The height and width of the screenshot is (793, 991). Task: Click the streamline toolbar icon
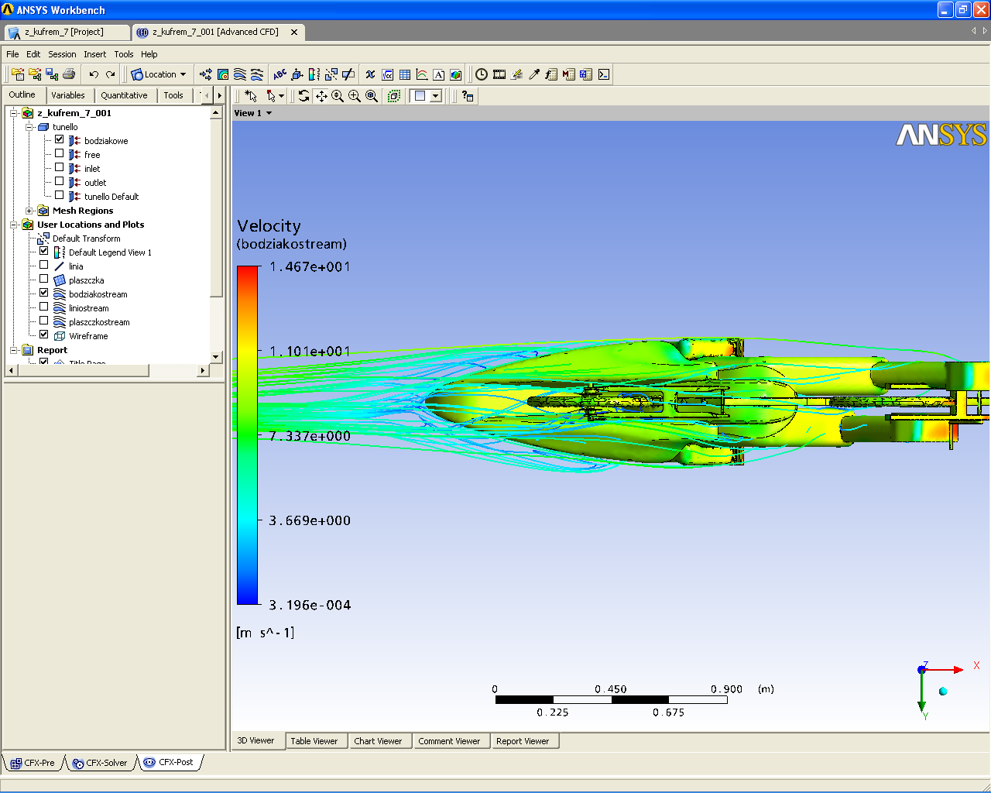(x=240, y=74)
